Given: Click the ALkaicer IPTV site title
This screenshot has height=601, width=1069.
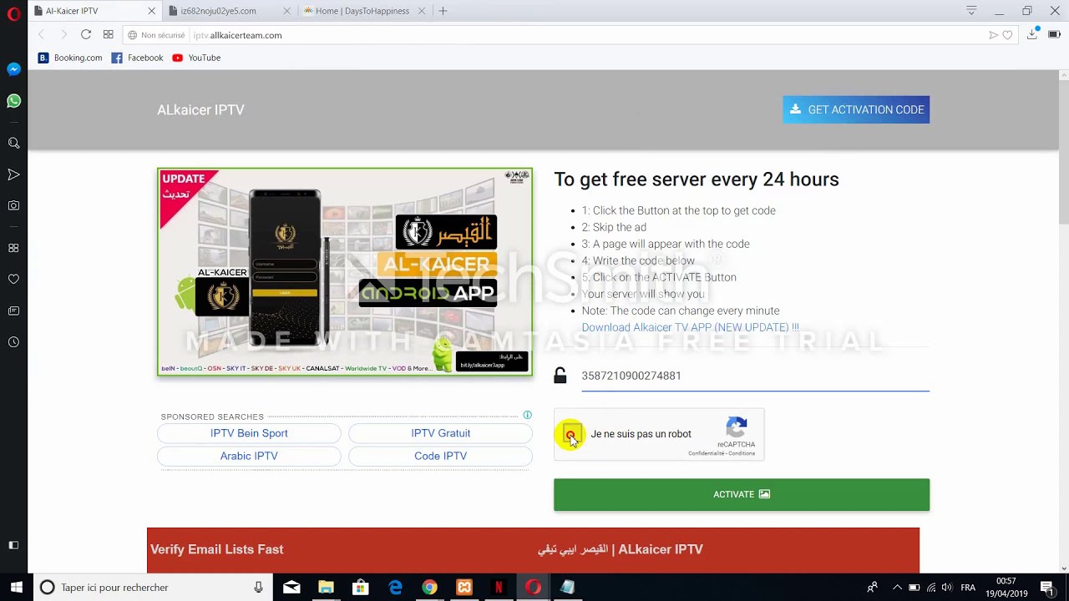Looking at the screenshot, I should [x=200, y=109].
